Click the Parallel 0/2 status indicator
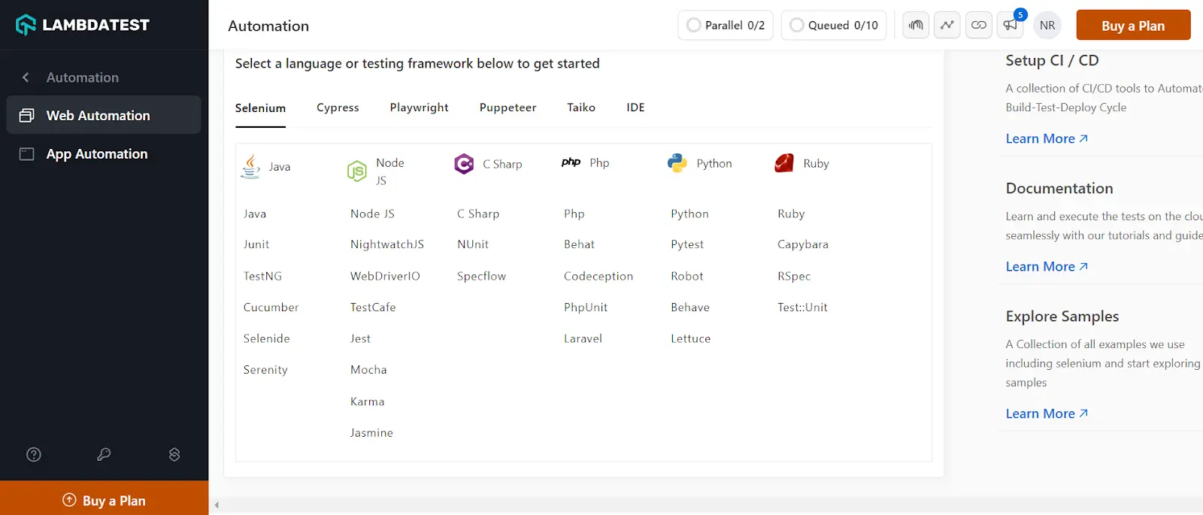This screenshot has height=515, width=1203. (x=726, y=26)
